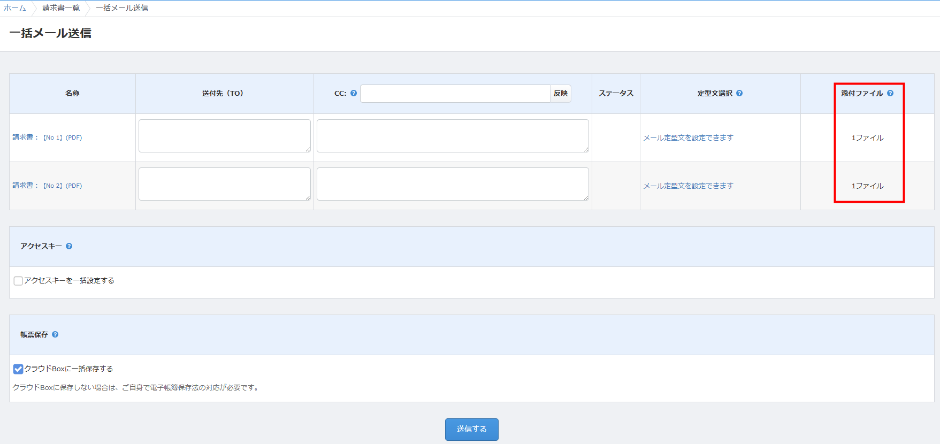Click 送付先 (TO) field for invoice No 2

click(x=224, y=184)
